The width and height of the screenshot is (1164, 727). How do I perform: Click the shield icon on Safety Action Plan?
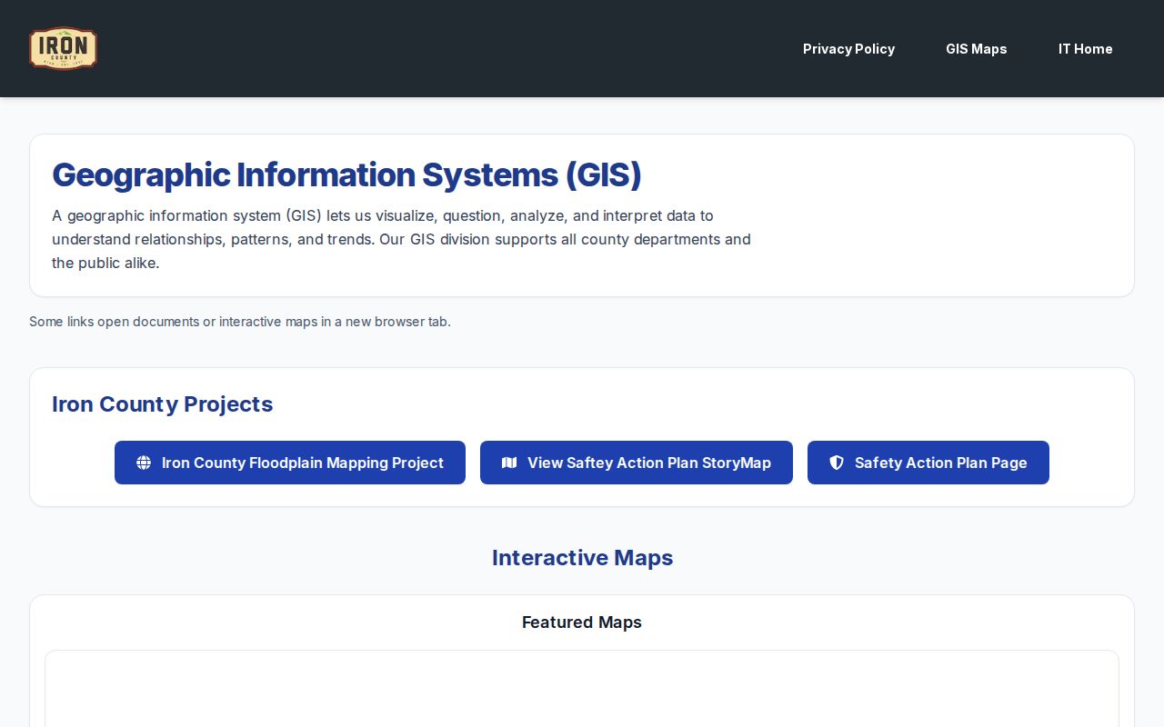[x=837, y=463]
